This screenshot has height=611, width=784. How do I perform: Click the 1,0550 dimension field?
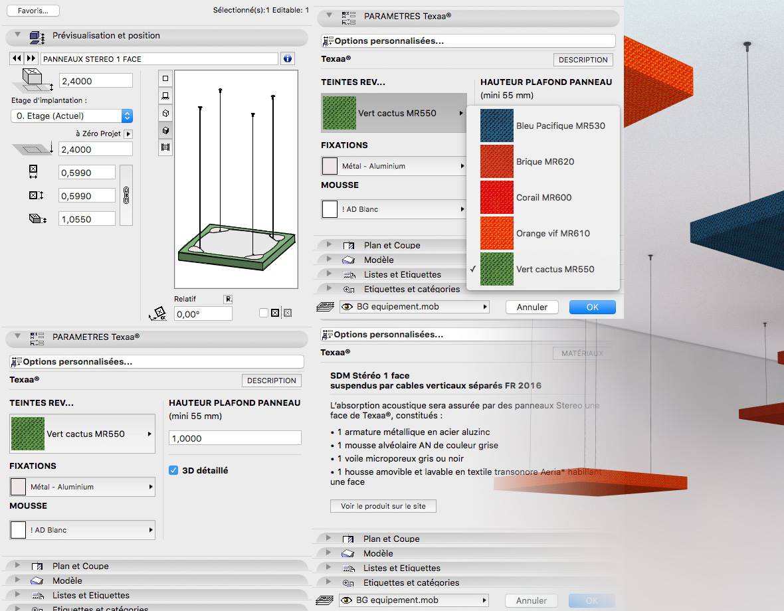(x=87, y=218)
